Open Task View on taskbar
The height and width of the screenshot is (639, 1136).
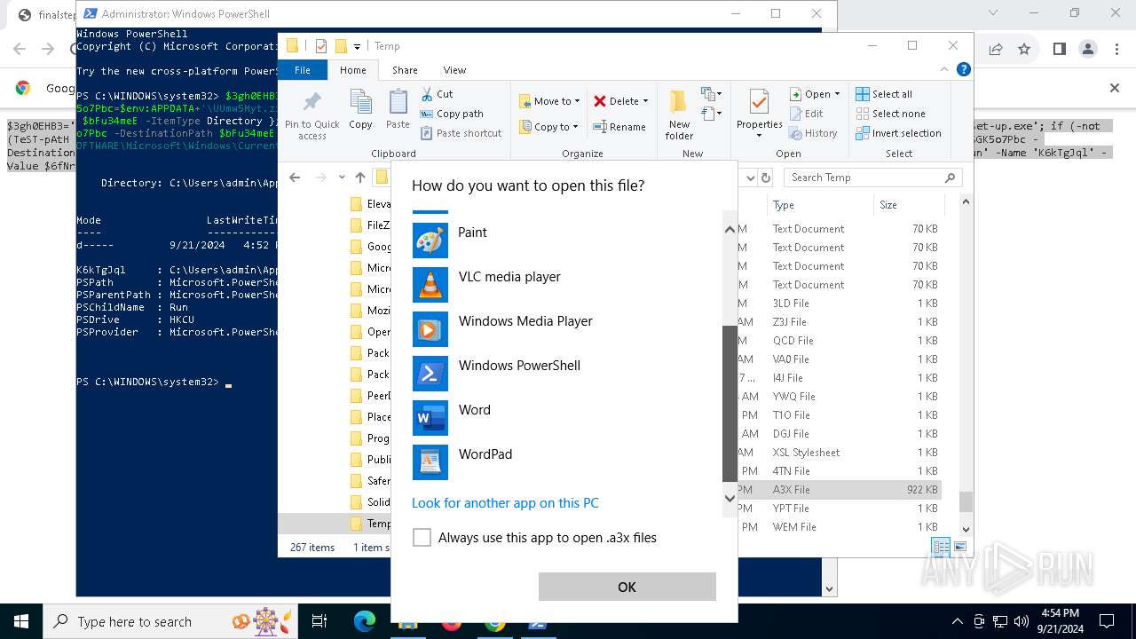(x=319, y=622)
